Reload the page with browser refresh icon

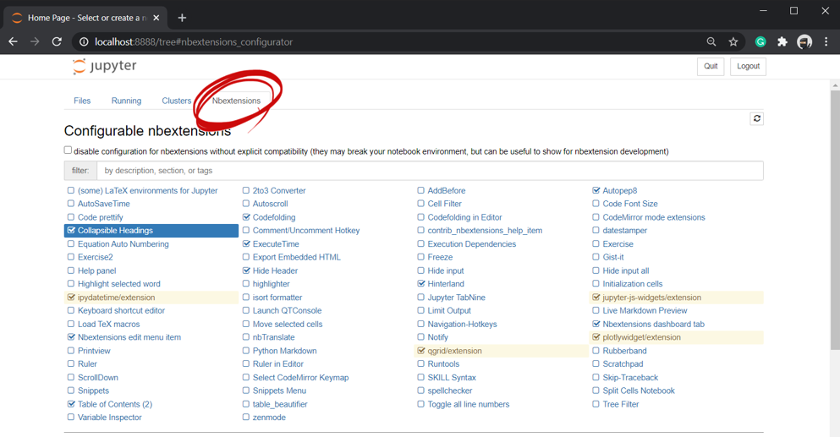tap(57, 41)
